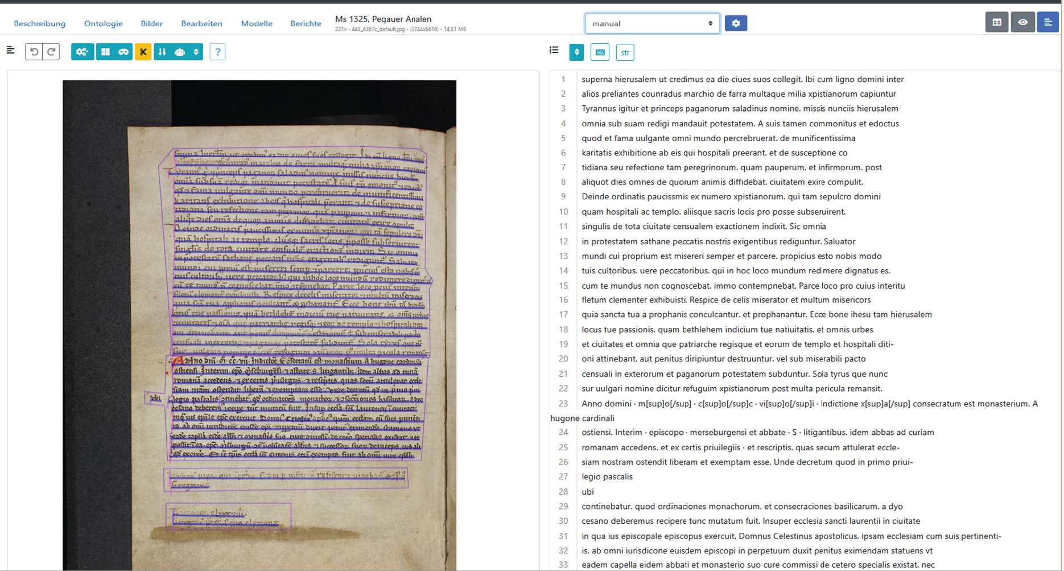Select line 10 'quam hospitali ac templo'
The height and width of the screenshot is (571, 1064).
click(x=714, y=212)
